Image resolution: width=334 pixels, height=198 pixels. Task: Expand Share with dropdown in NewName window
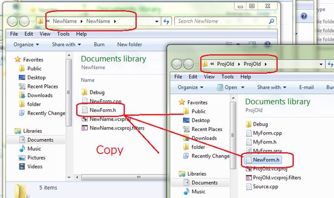tap(66, 44)
